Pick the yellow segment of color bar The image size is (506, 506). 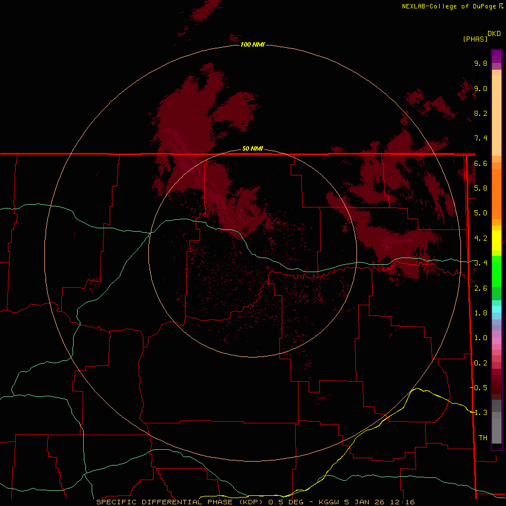[496, 241]
